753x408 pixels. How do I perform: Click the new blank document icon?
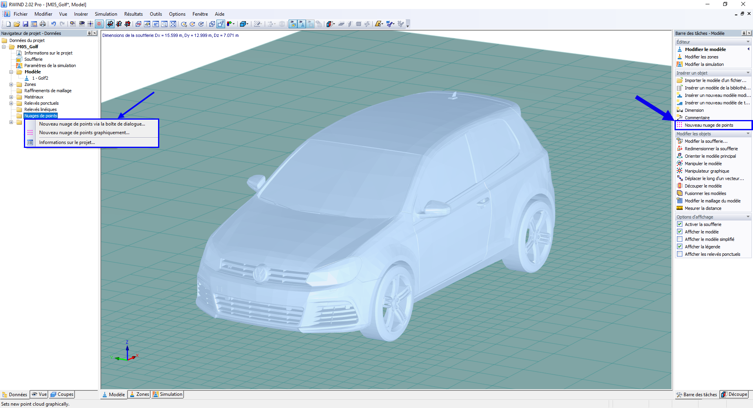[8, 24]
